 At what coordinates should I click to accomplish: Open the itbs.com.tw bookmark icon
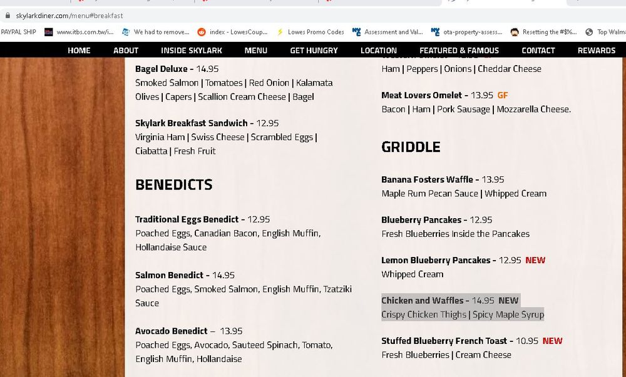(49, 32)
